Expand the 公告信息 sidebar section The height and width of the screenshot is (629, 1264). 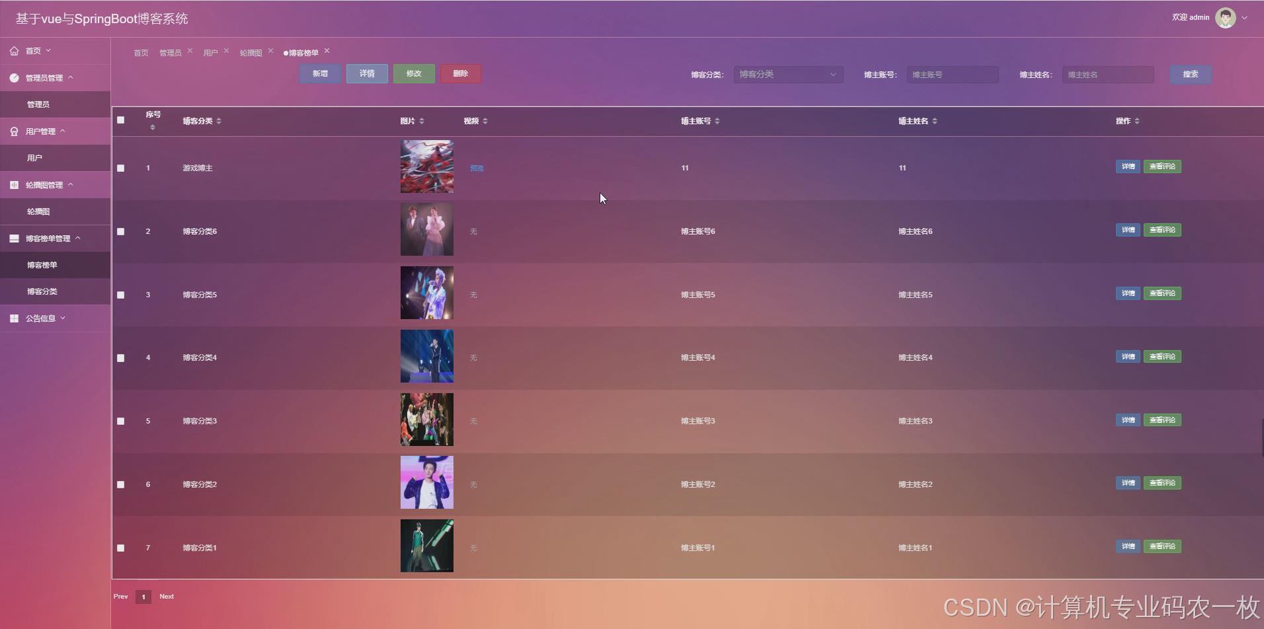pos(63,318)
